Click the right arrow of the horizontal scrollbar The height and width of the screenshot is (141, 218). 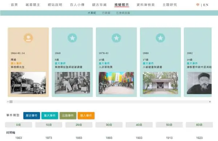[210, 102]
